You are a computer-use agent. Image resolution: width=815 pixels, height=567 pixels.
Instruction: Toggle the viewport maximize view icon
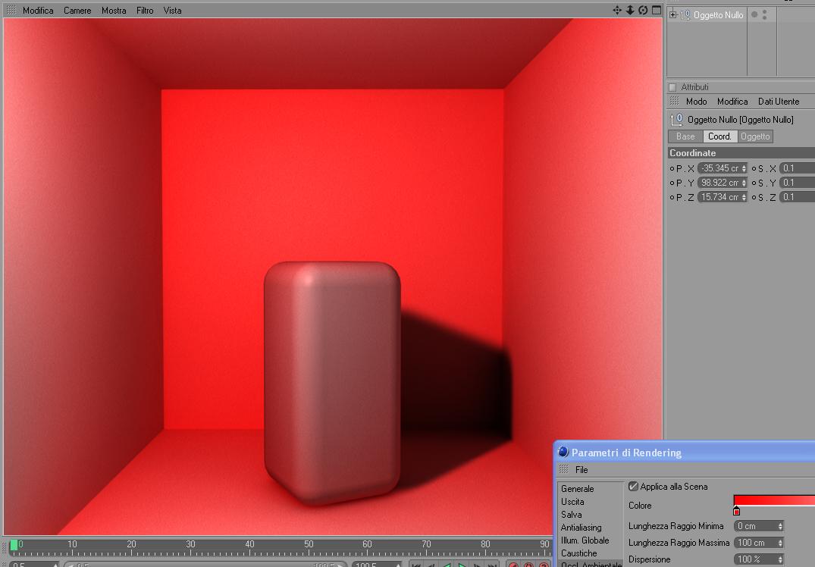657,11
